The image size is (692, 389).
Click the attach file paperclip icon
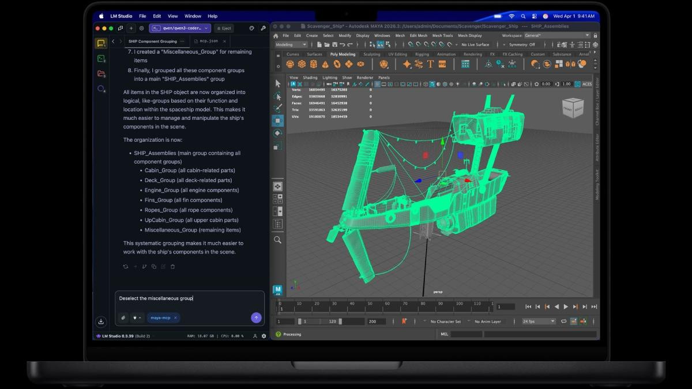(123, 318)
